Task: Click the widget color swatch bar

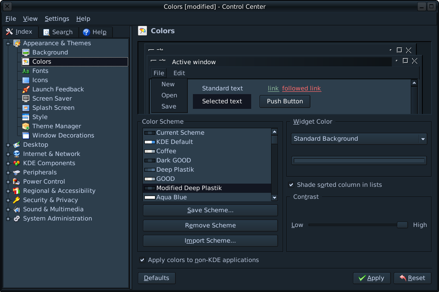Action: pos(359,161)
